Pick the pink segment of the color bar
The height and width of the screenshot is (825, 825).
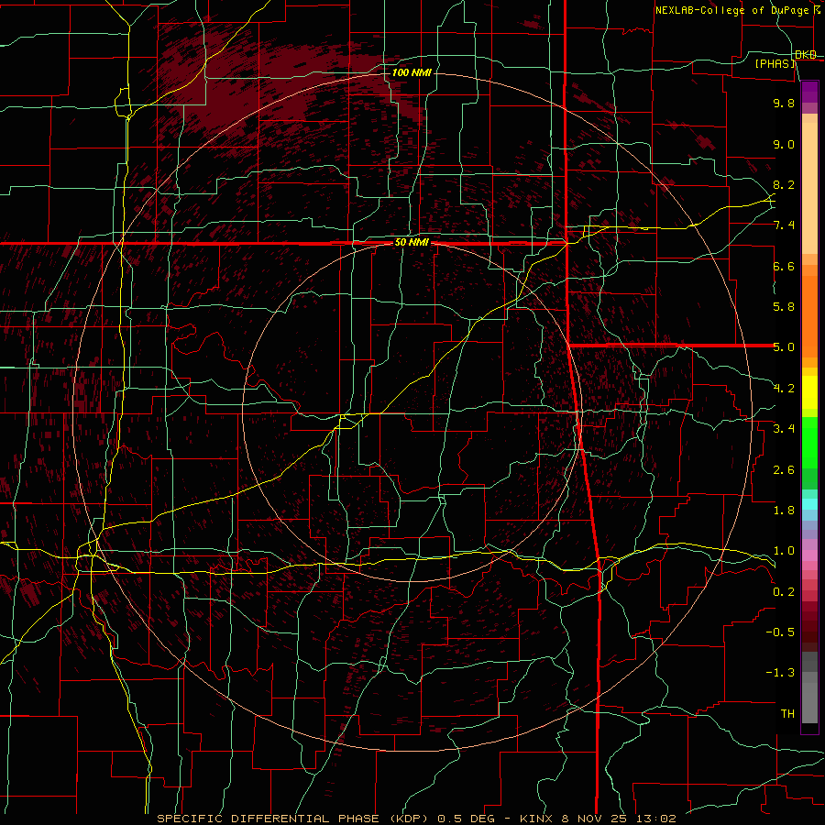click(x=809, y=555)
